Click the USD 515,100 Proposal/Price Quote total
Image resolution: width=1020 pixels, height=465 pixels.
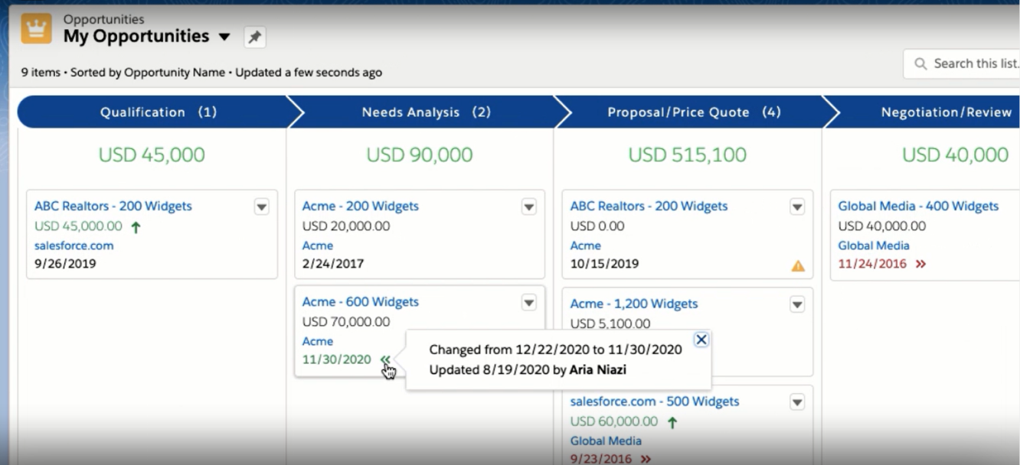tap(688, 155)
